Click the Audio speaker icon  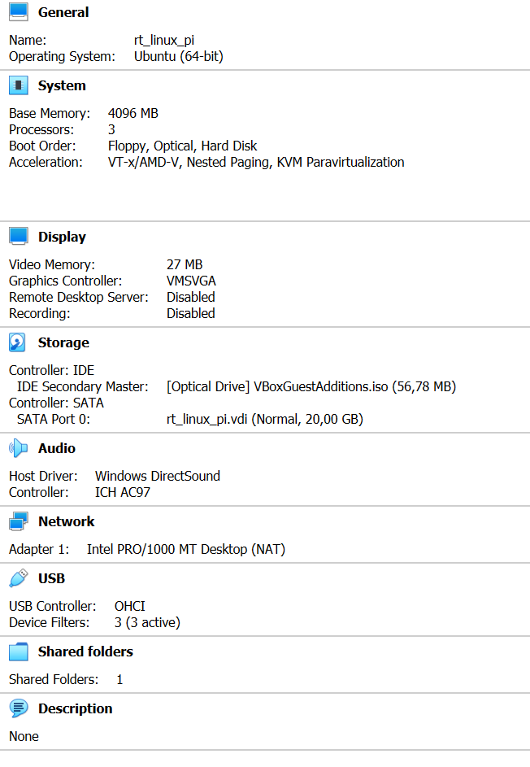(x=18, y=448)
